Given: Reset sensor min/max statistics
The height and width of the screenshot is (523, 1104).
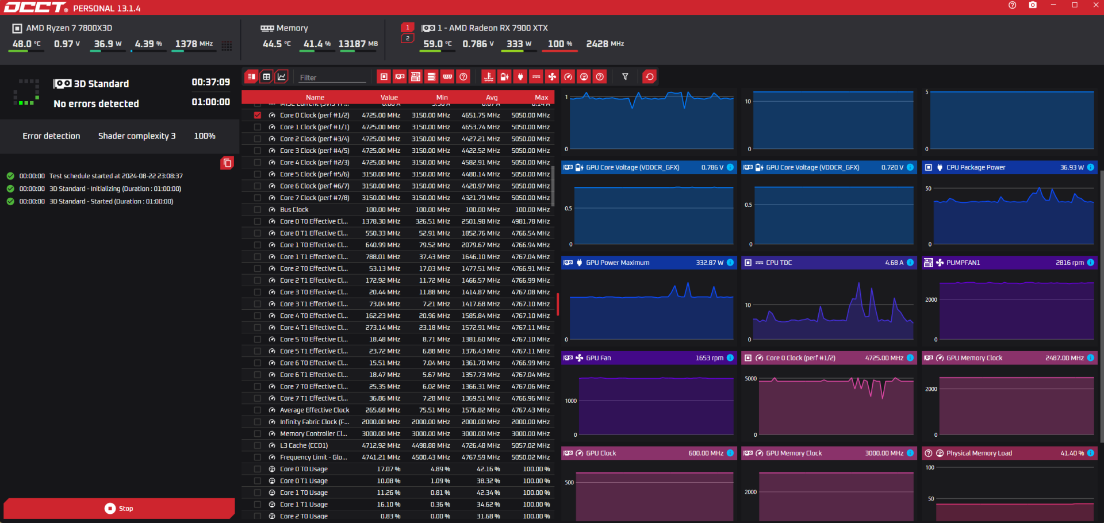Looking at the screenshot, I should point(649,77).
